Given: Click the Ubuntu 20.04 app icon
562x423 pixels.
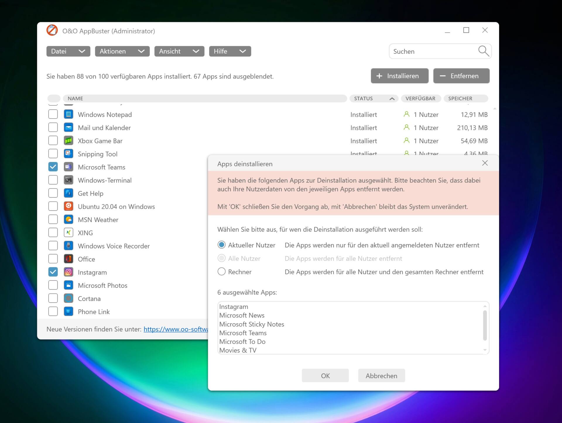Looking at the screenshot, I should (x=68, y=206).
